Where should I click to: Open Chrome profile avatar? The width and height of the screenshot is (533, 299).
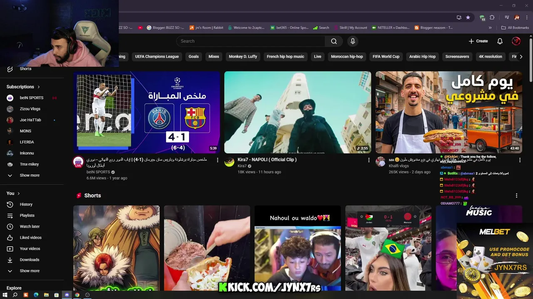(x=517, y=17)
